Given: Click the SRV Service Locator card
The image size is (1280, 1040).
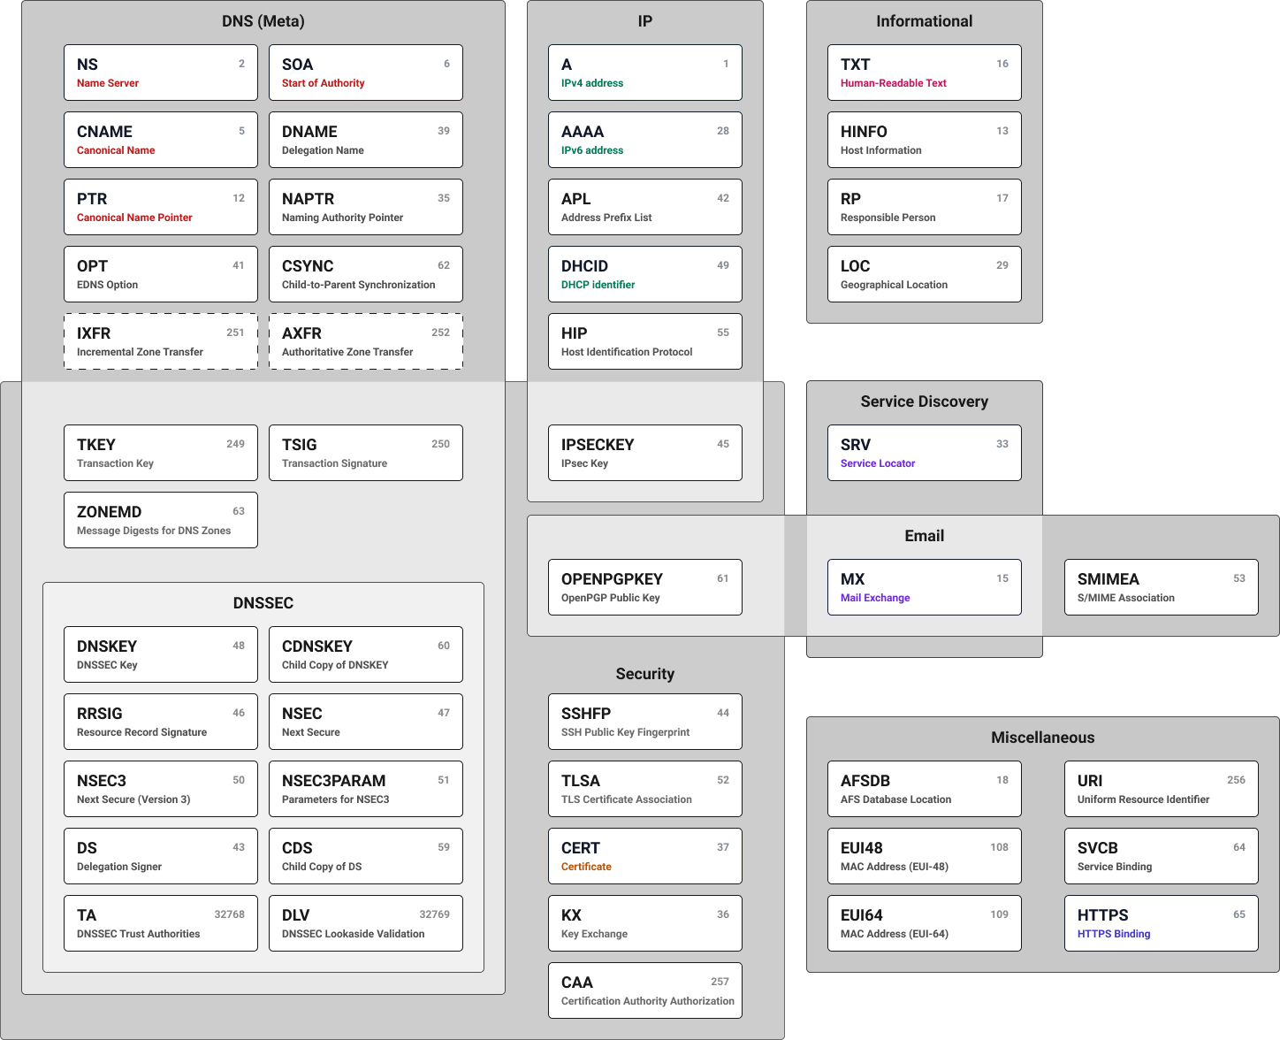Looking at the screenshot, I should pos(924,453).
